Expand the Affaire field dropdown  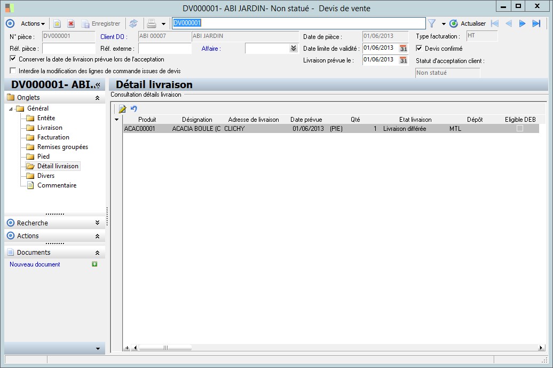coord(293,49)
